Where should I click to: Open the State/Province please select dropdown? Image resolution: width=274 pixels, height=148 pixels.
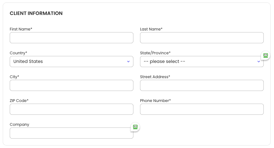pyautogui.click(x=202, y=62)
